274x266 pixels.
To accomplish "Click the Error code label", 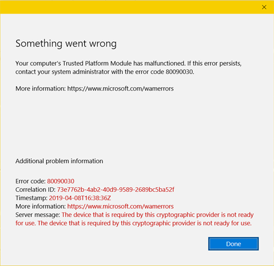I will pos(31,181).
